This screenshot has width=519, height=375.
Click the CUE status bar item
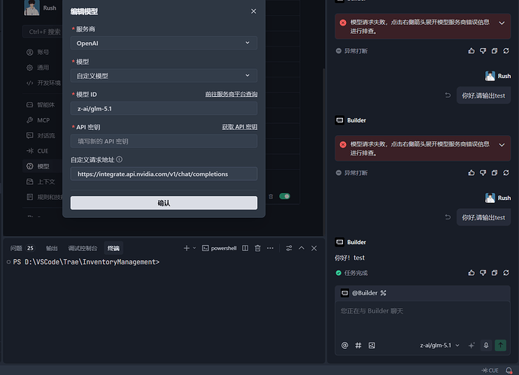[x=490, y=370]
